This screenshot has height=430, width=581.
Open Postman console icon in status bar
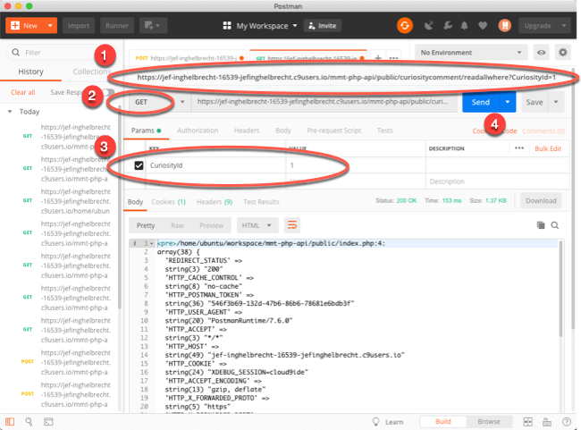(x=48, y=422)
